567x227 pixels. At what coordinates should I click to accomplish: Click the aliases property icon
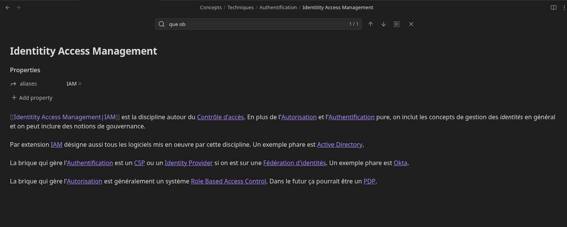coord(13,84)
